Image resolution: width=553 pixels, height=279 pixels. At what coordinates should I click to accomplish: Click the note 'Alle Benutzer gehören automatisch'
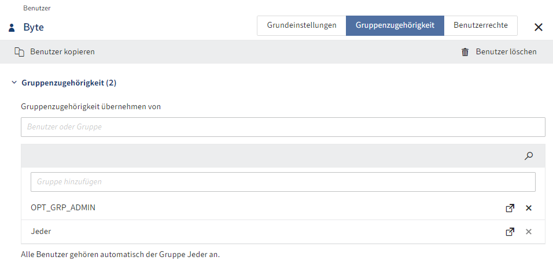pos(120,254)
